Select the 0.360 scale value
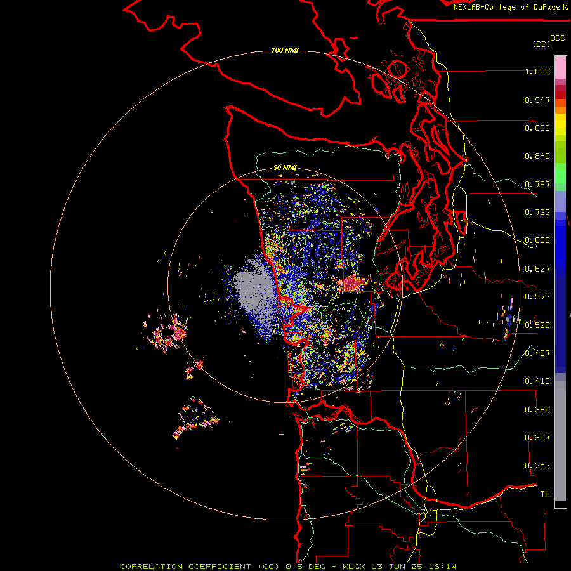 (x=537, y=410)
